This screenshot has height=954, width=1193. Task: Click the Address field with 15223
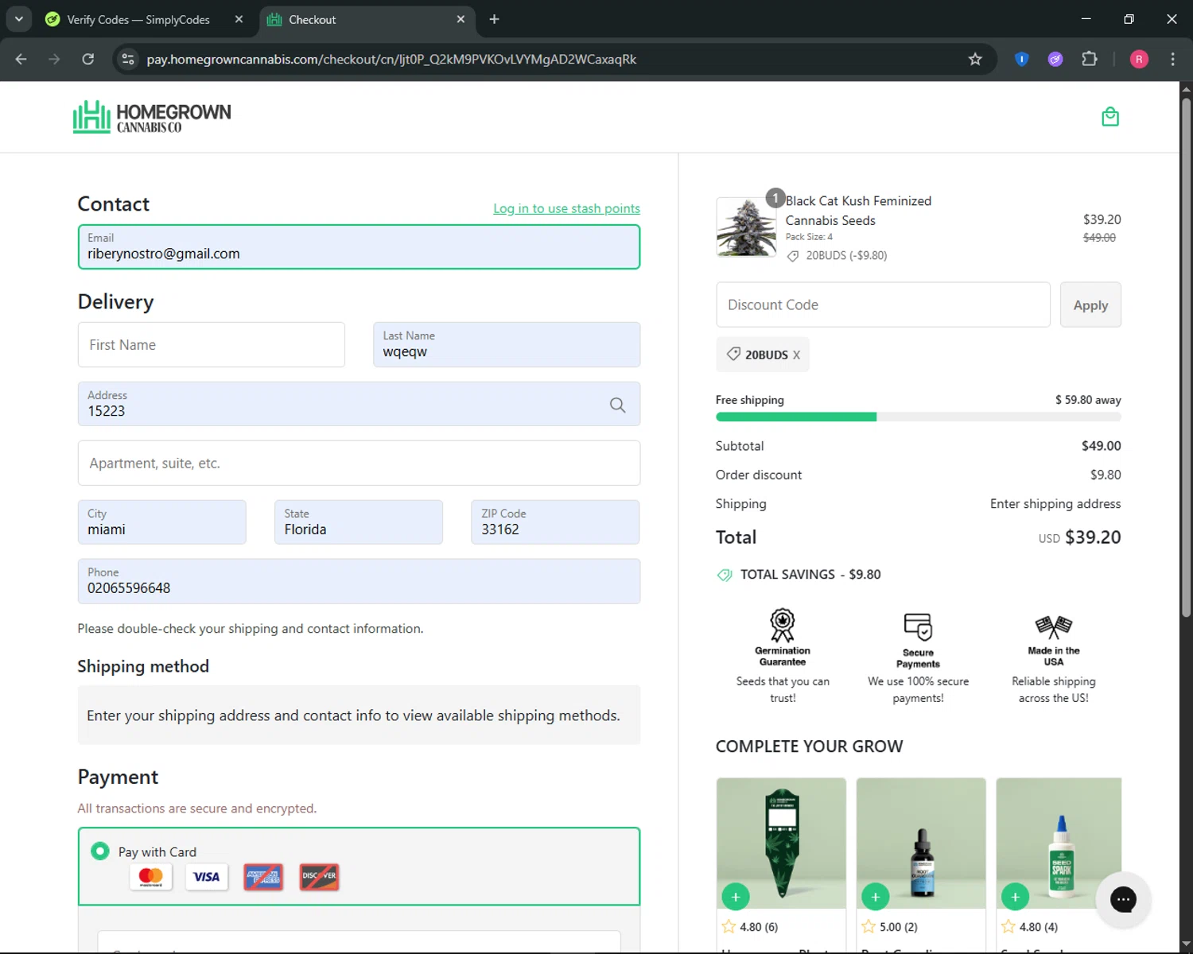coord(359,404)
